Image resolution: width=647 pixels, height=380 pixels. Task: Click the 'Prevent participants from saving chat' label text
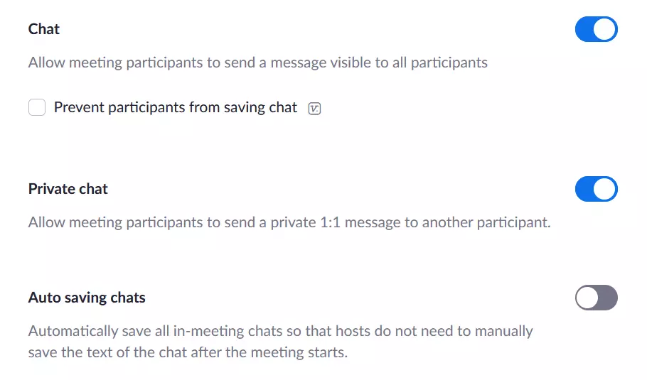(176, 108)
